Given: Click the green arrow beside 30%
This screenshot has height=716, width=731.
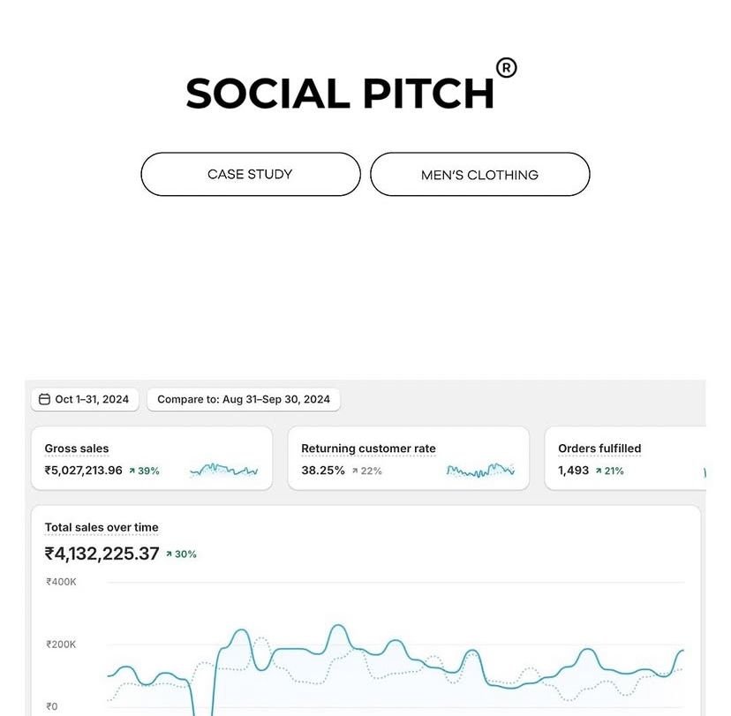Looking at the screenshot, I should coord(170,554).
